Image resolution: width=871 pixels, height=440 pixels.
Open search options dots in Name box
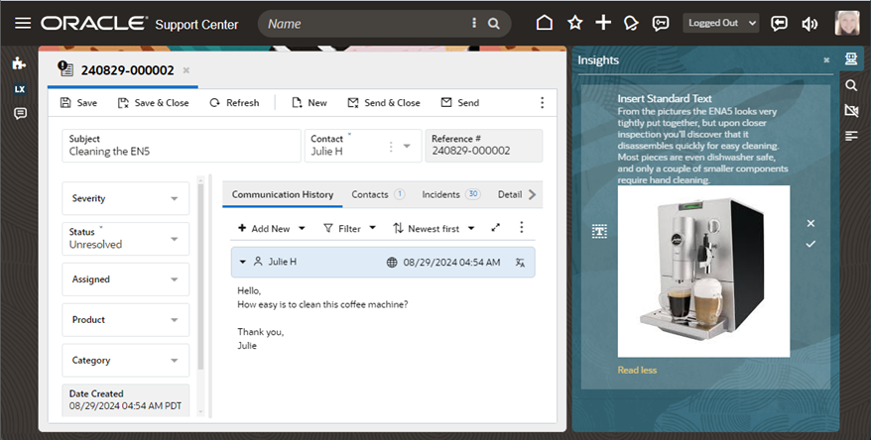pos(474,23)
